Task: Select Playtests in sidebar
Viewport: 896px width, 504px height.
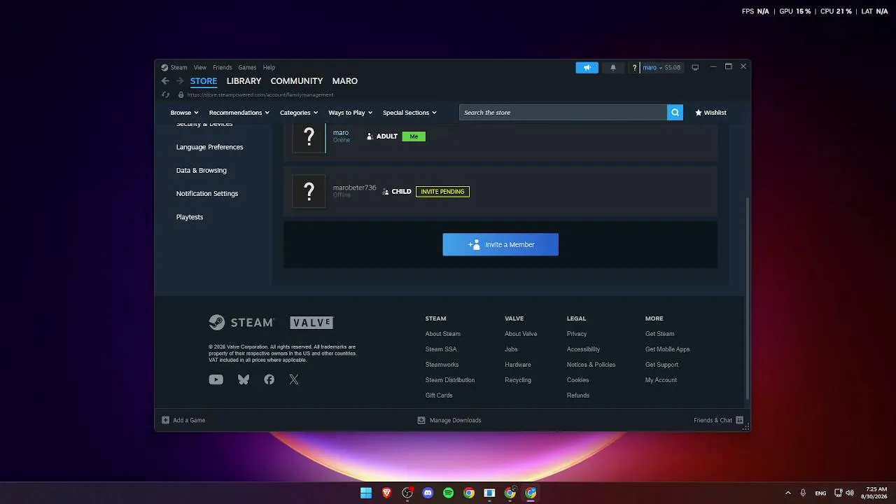Action: [x=190, y=217]
